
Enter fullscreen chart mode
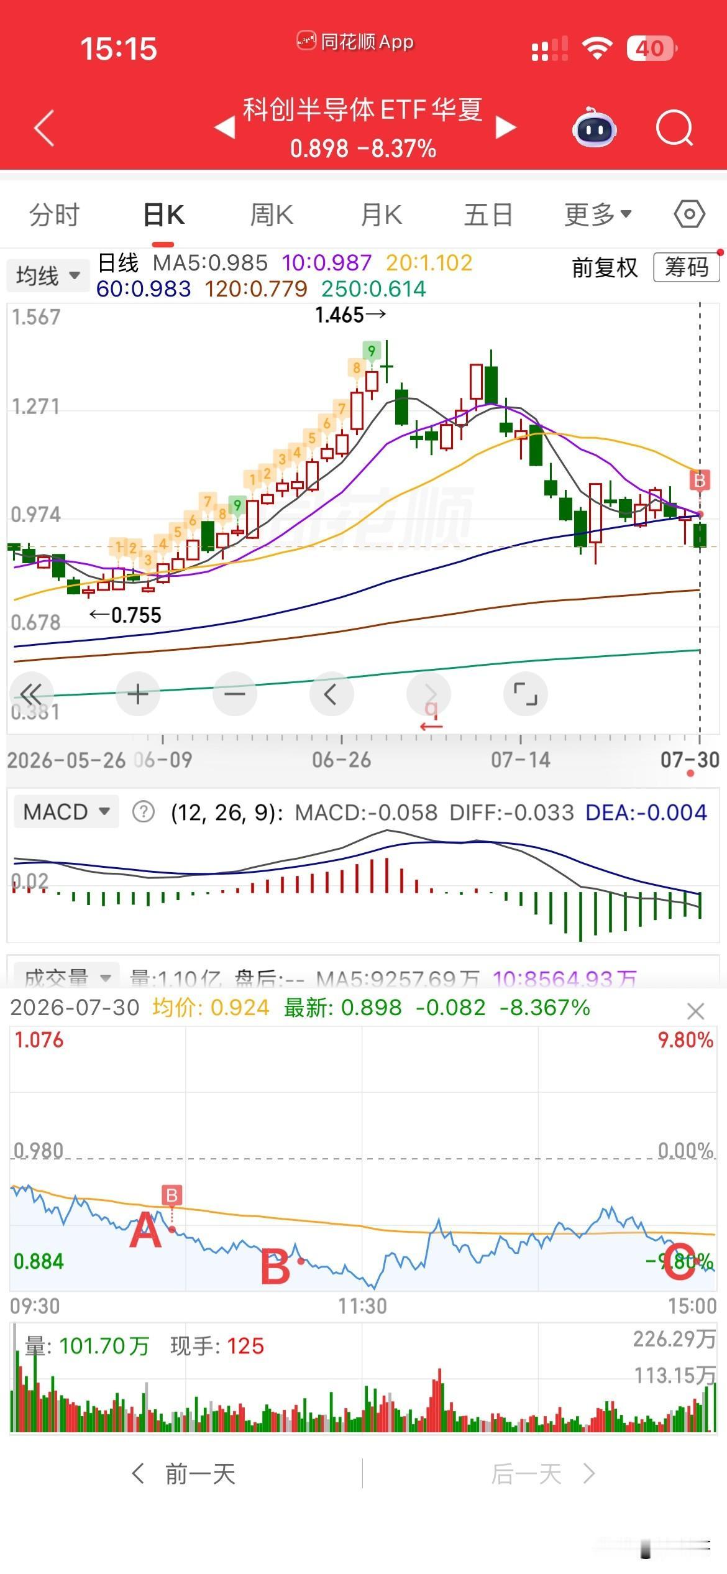point(526,694)
